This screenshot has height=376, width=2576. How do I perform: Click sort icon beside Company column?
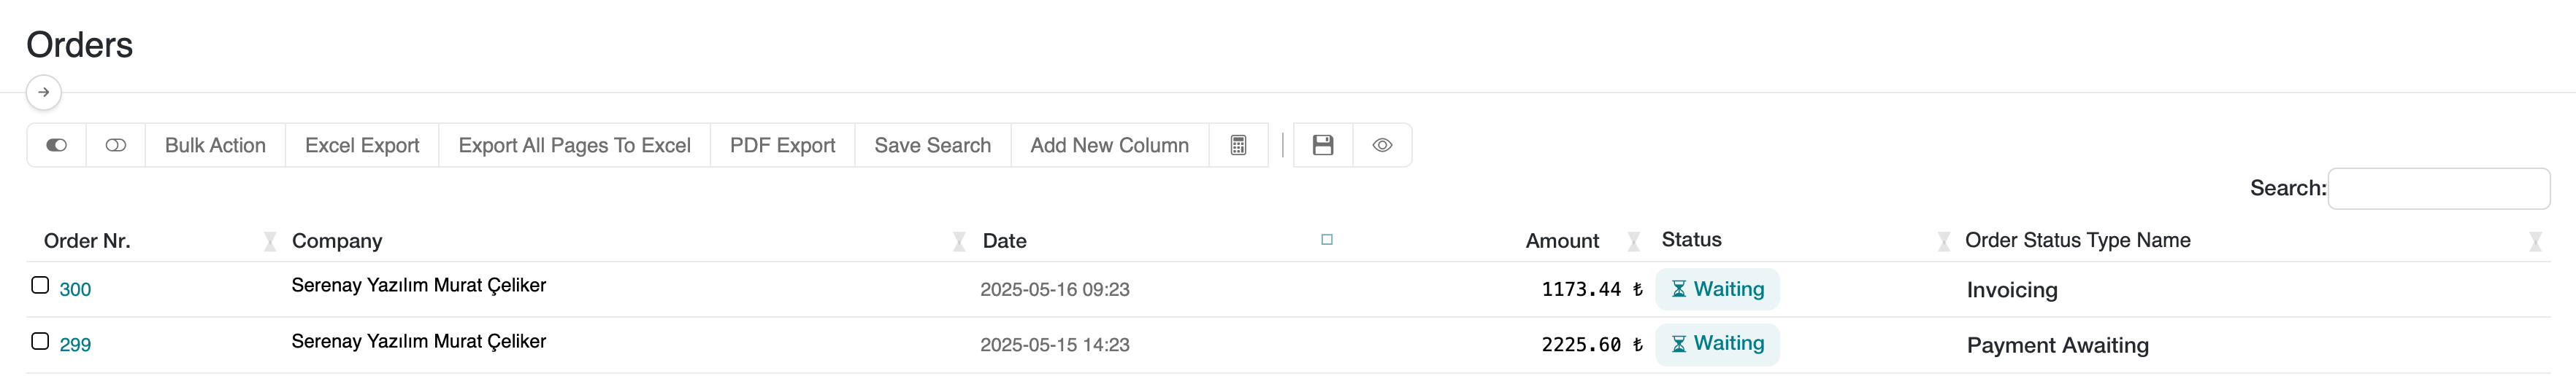[959, 241]
